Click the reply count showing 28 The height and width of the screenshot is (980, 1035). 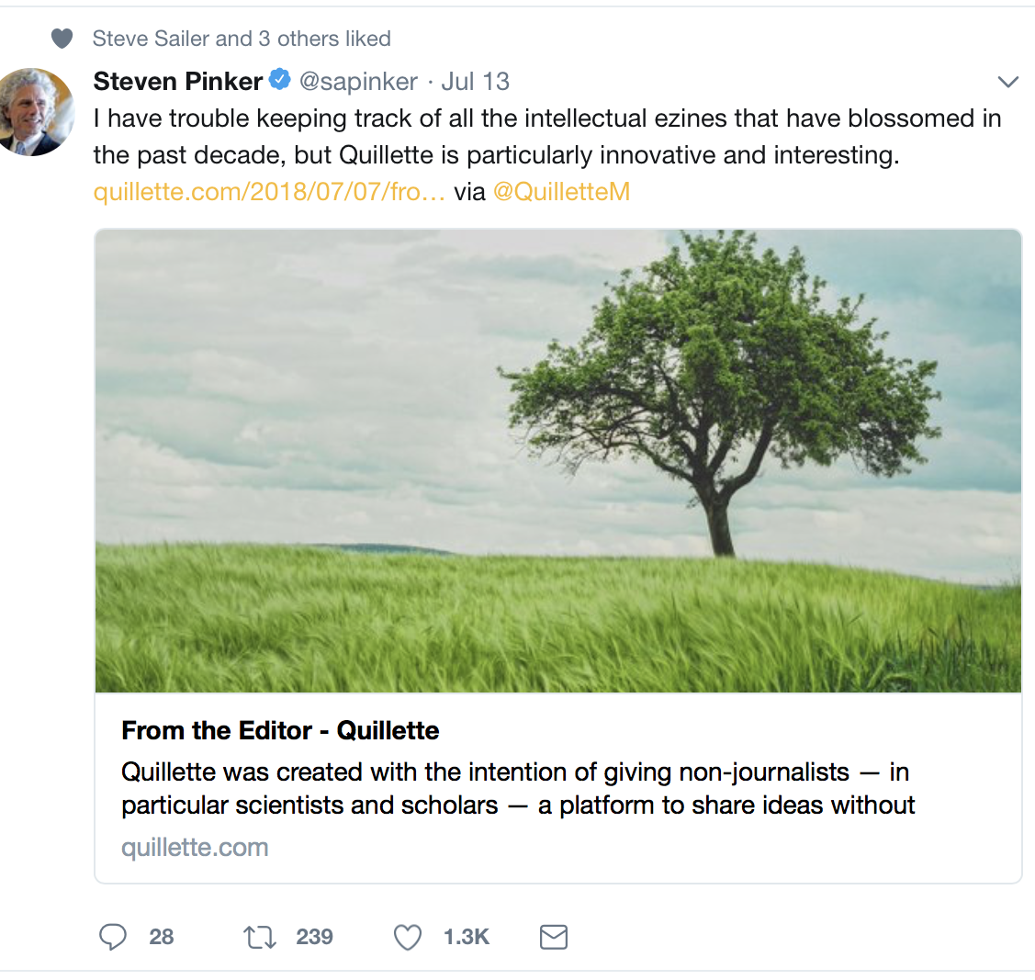pos(161,937)
